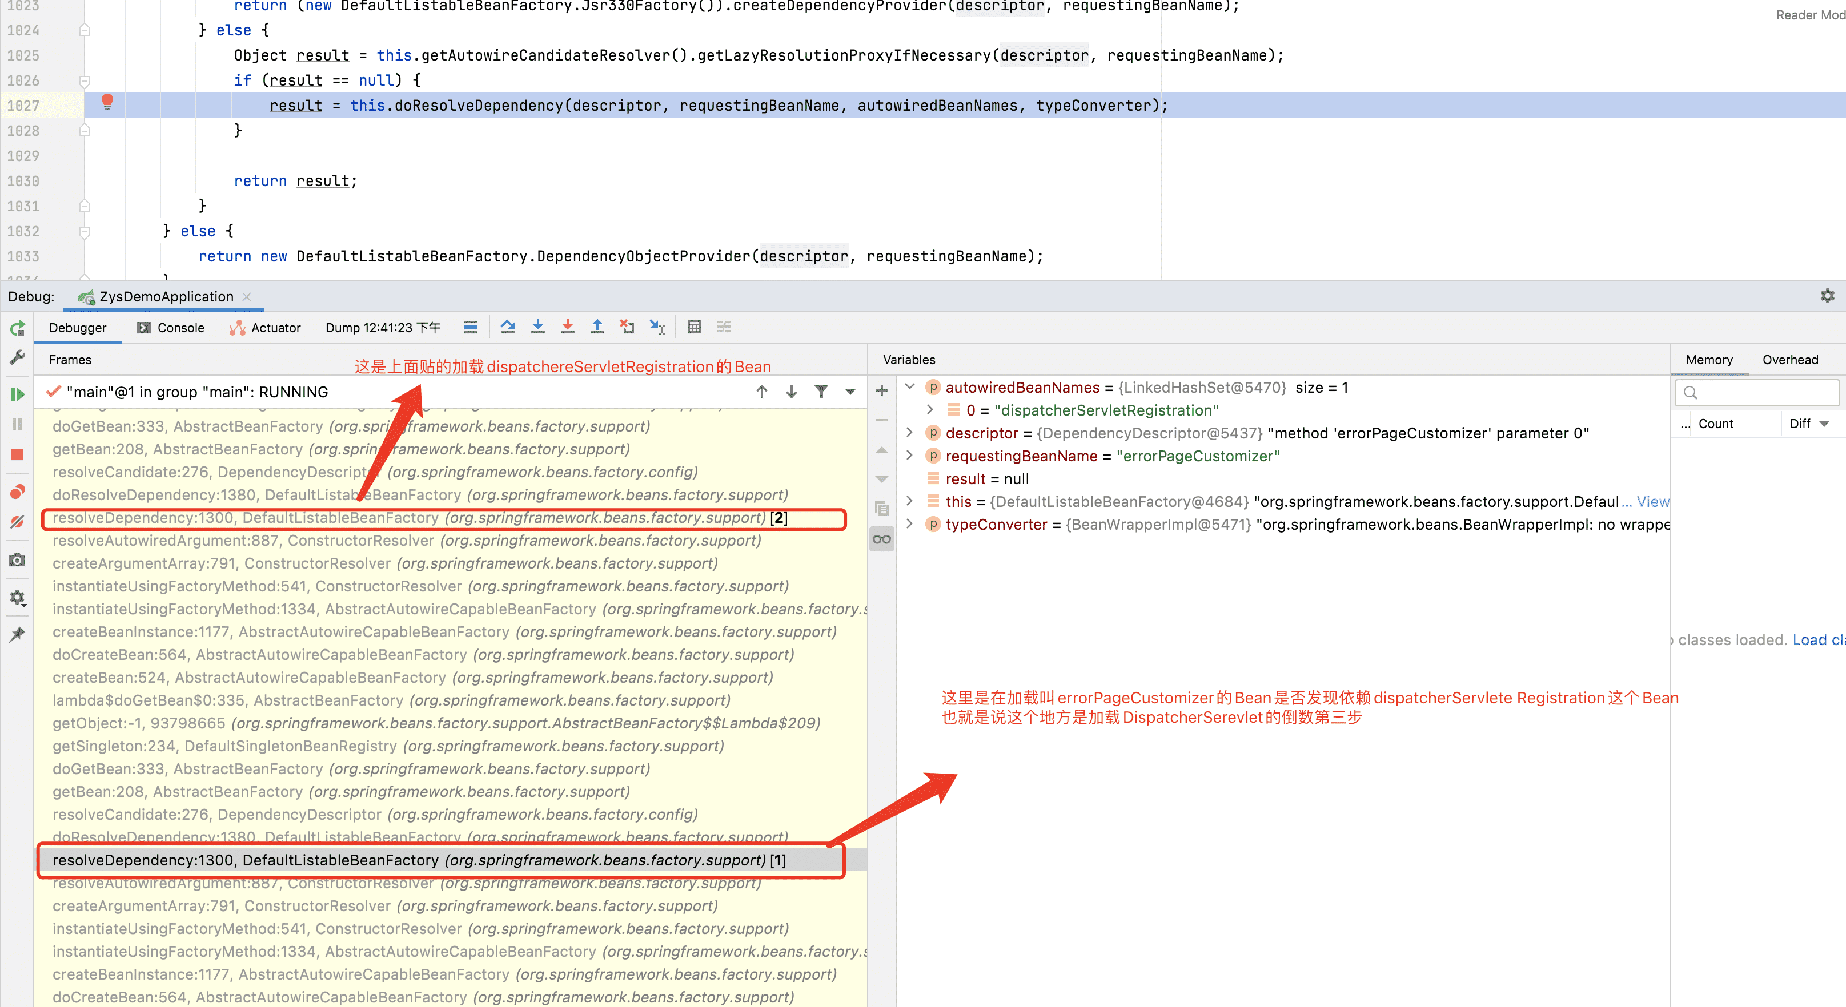Click the Load classes link
The image size is (1846, 1007).
click(x=1819, y=639)
